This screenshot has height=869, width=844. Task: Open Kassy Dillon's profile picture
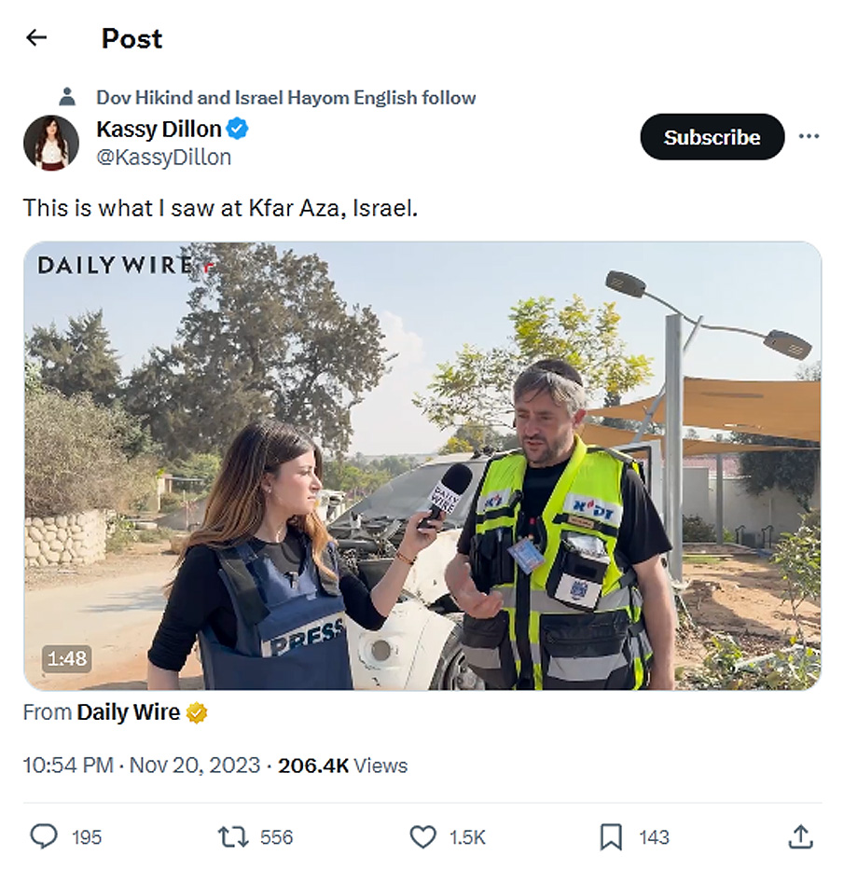coord(50,143)
